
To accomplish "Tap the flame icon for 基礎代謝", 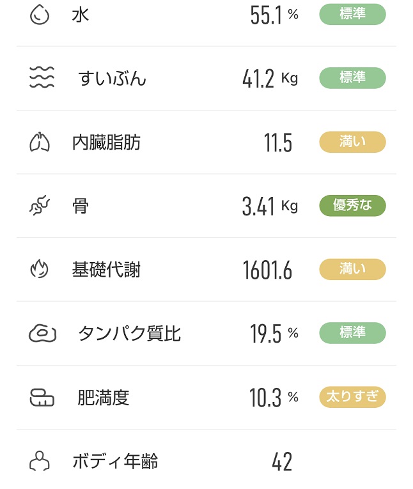I will pyautogui.click(x=39, y=269).
